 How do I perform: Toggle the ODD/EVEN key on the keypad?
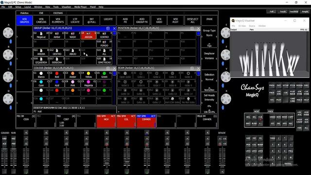click(x=306, y=113)
